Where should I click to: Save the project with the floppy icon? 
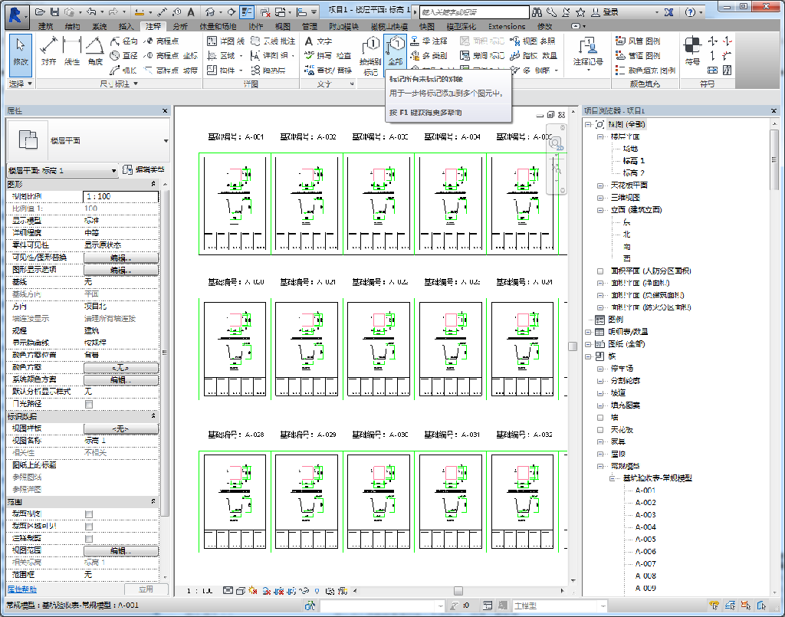pos(54,11)
